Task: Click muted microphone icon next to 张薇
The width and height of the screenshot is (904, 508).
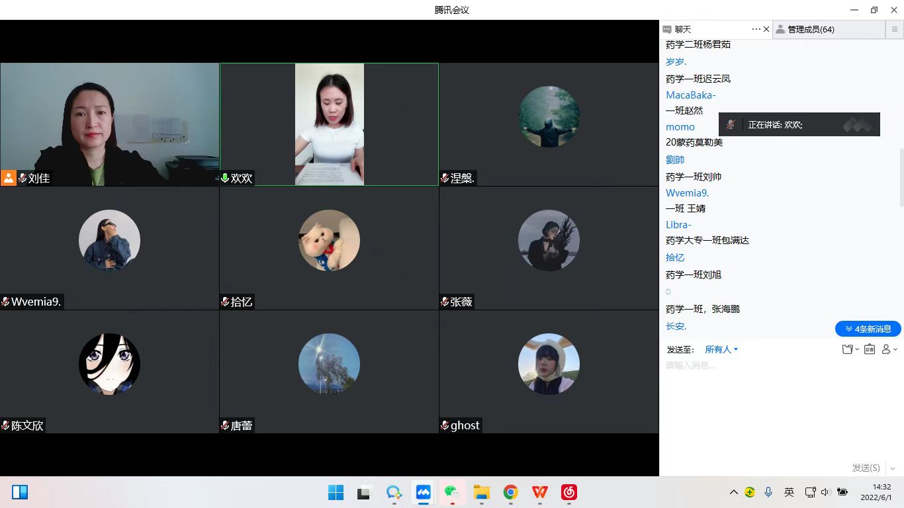Action: pyautogui.click(x=445, y=302)
